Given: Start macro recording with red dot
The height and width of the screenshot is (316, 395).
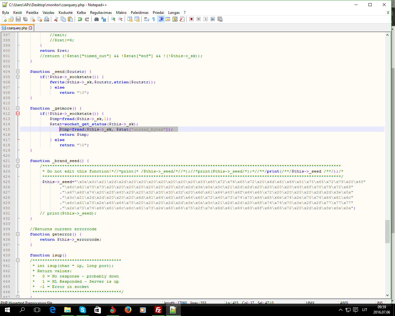Looking at the screenshot, I should 192,19.
